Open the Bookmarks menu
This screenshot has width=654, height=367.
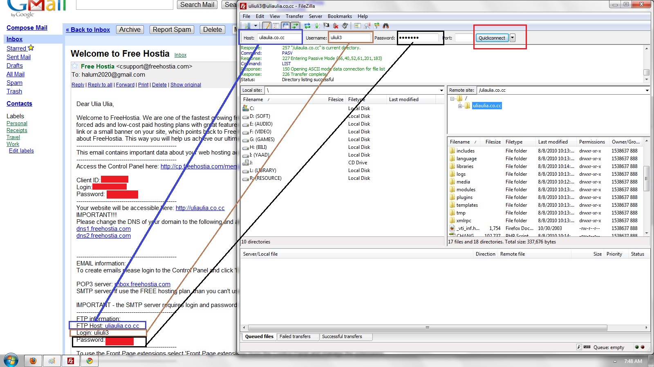(340, 16)
